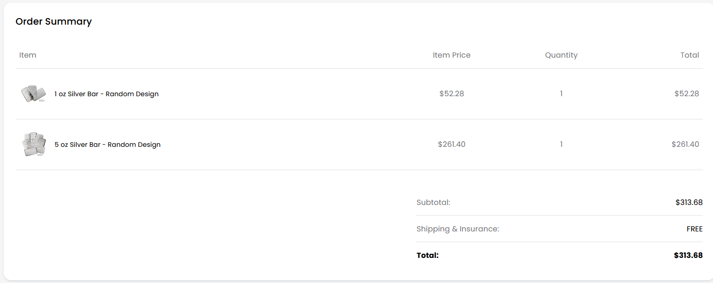
Task: Click the 1 oz bar's row total
Action: 687,94
